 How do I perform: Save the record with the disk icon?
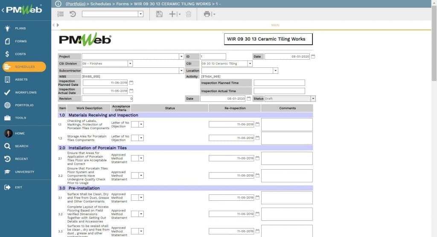click(159, 14)
